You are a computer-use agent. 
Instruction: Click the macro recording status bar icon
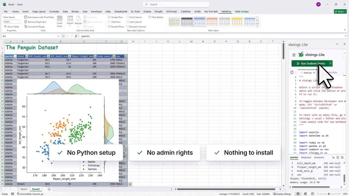(x=13, y=194)
